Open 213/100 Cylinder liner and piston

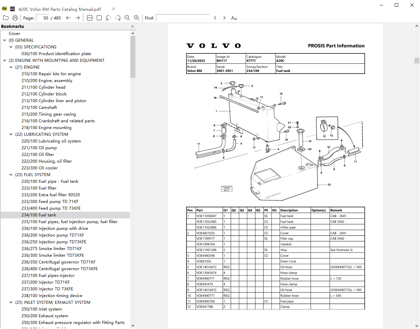(x=54, y=100)
